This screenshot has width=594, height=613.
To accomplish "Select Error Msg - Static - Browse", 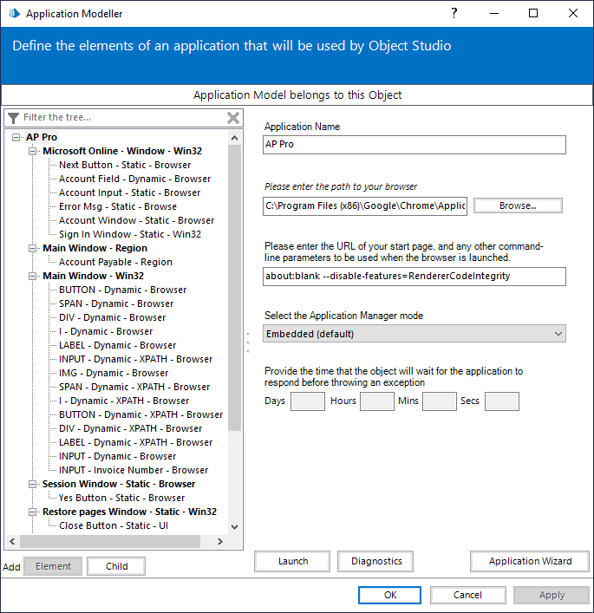I will [x=118, y=207].
